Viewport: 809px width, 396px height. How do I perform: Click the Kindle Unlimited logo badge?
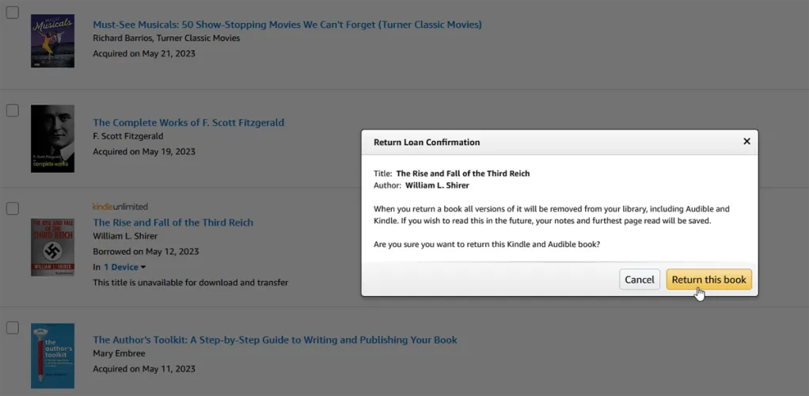point(120,207)
